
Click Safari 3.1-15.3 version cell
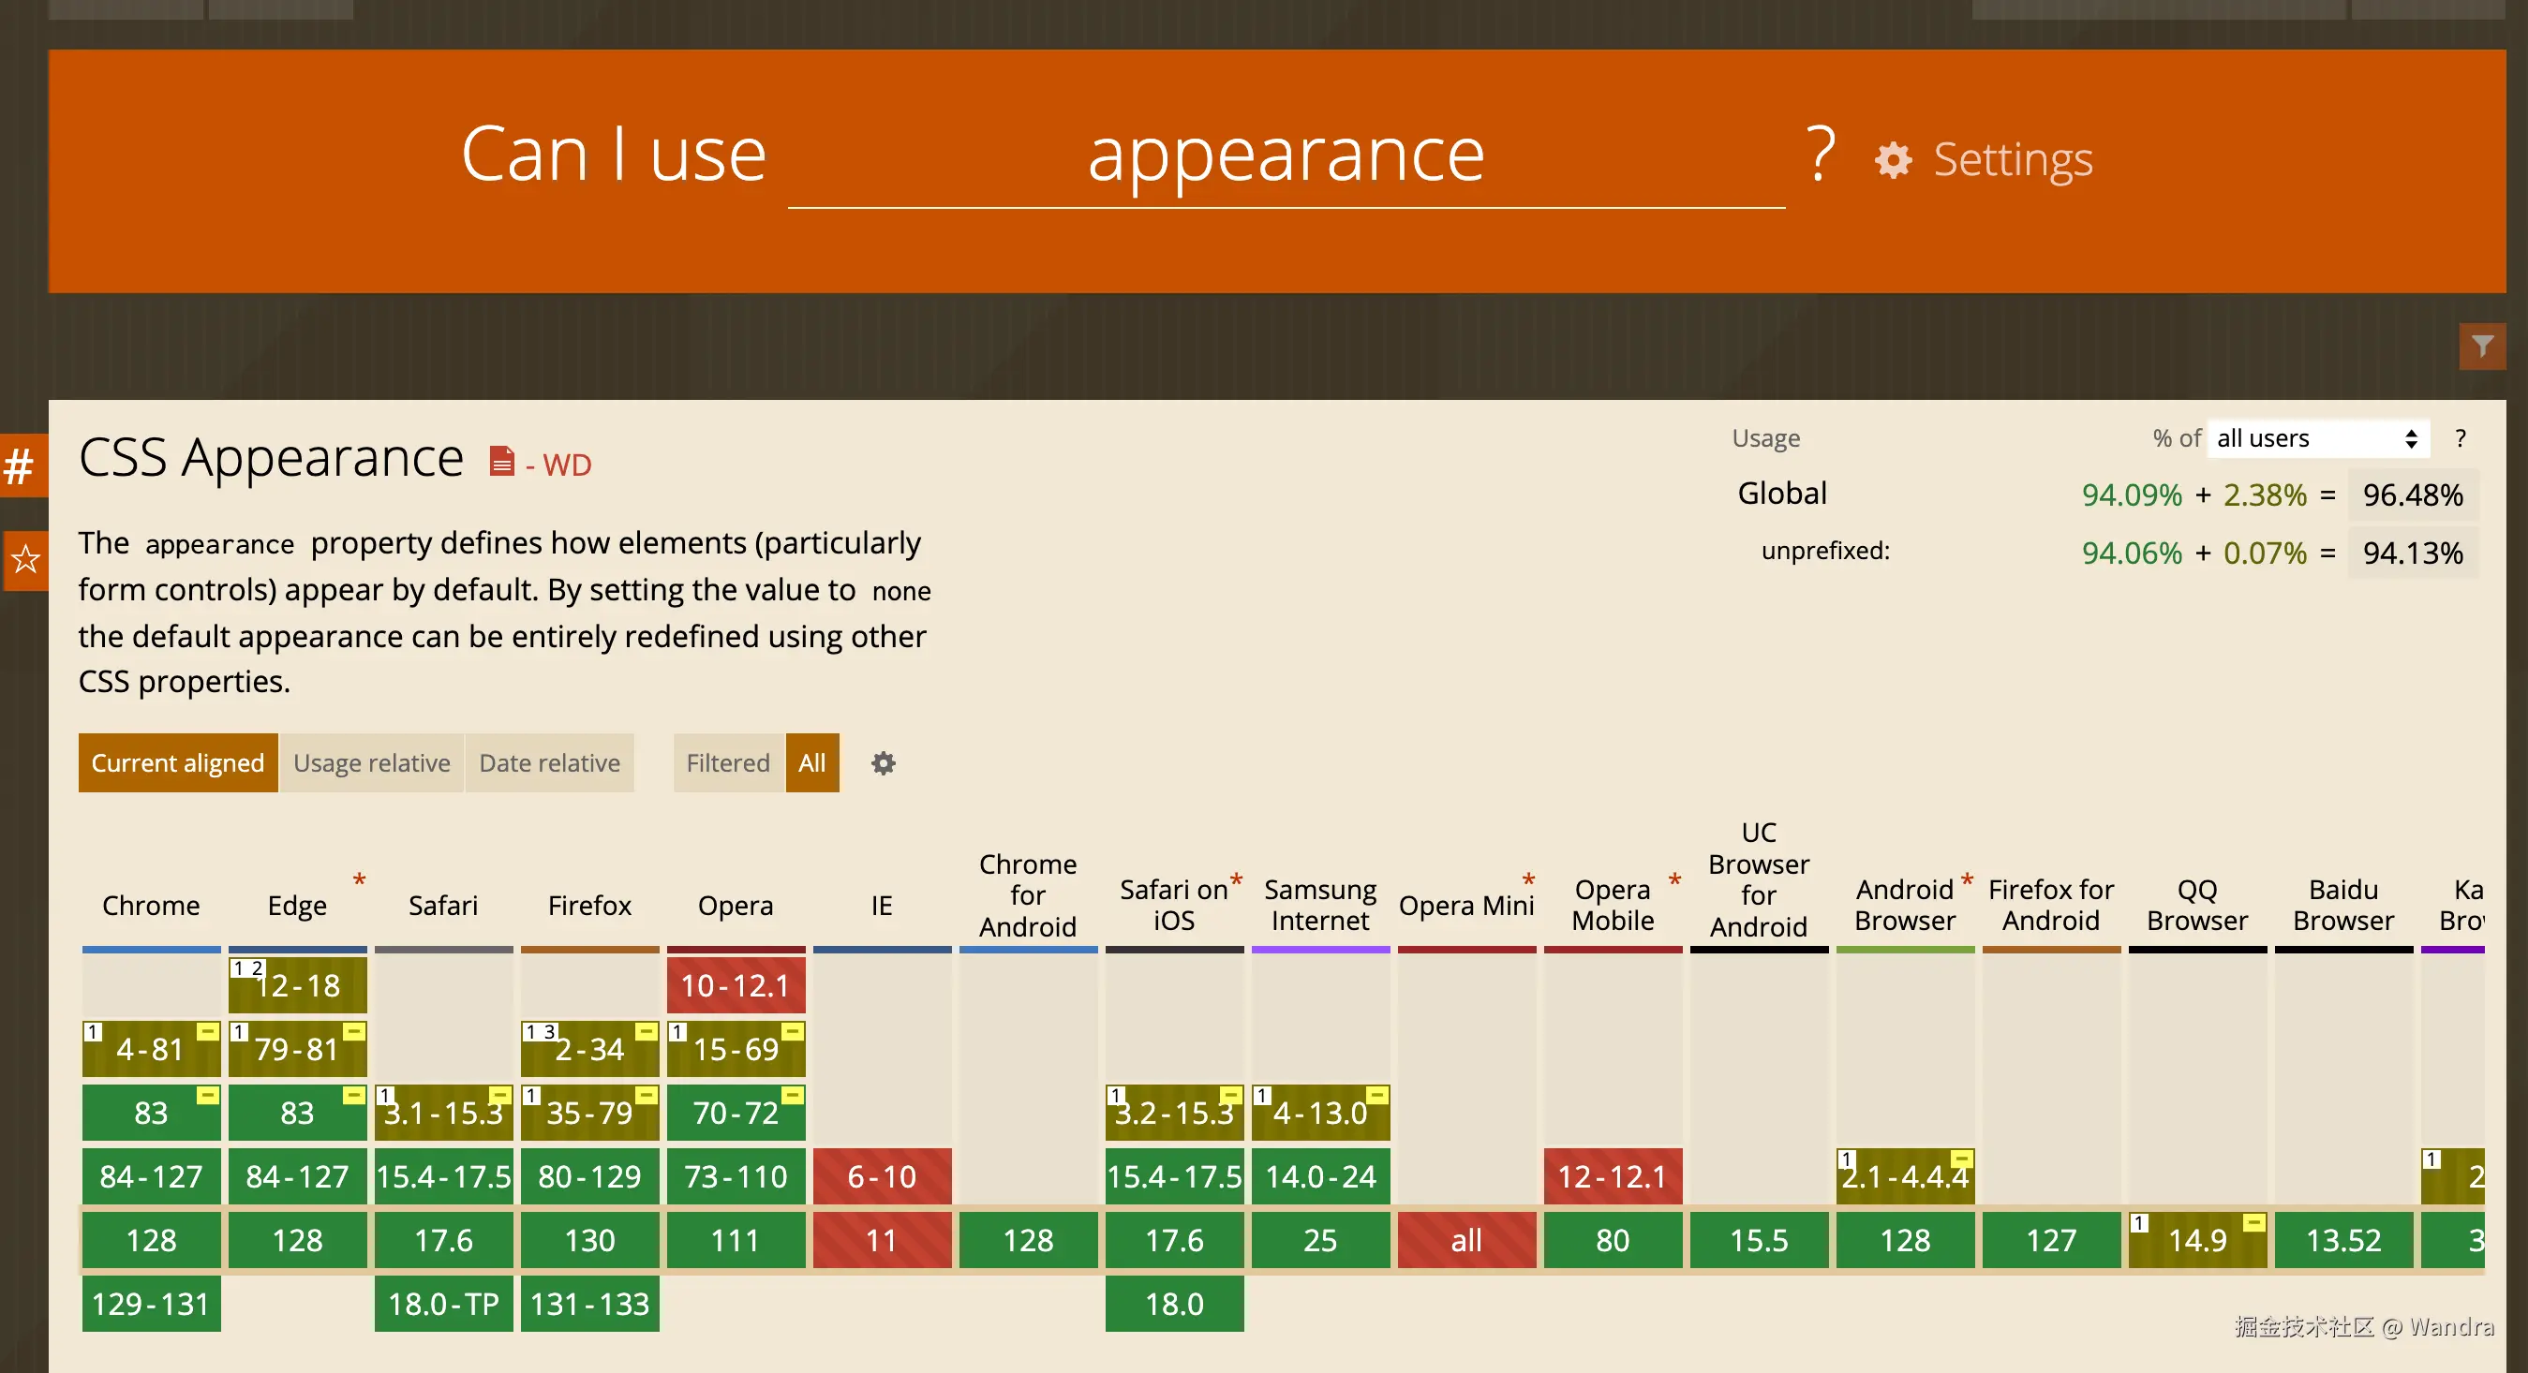coord(443,1112)
